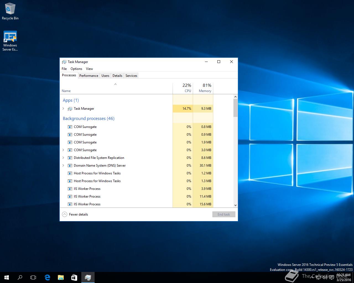This screenshot has width=354, height=283.
Task: Open the taskbar clock showing 10:25 AM
Action: [343, 277]
